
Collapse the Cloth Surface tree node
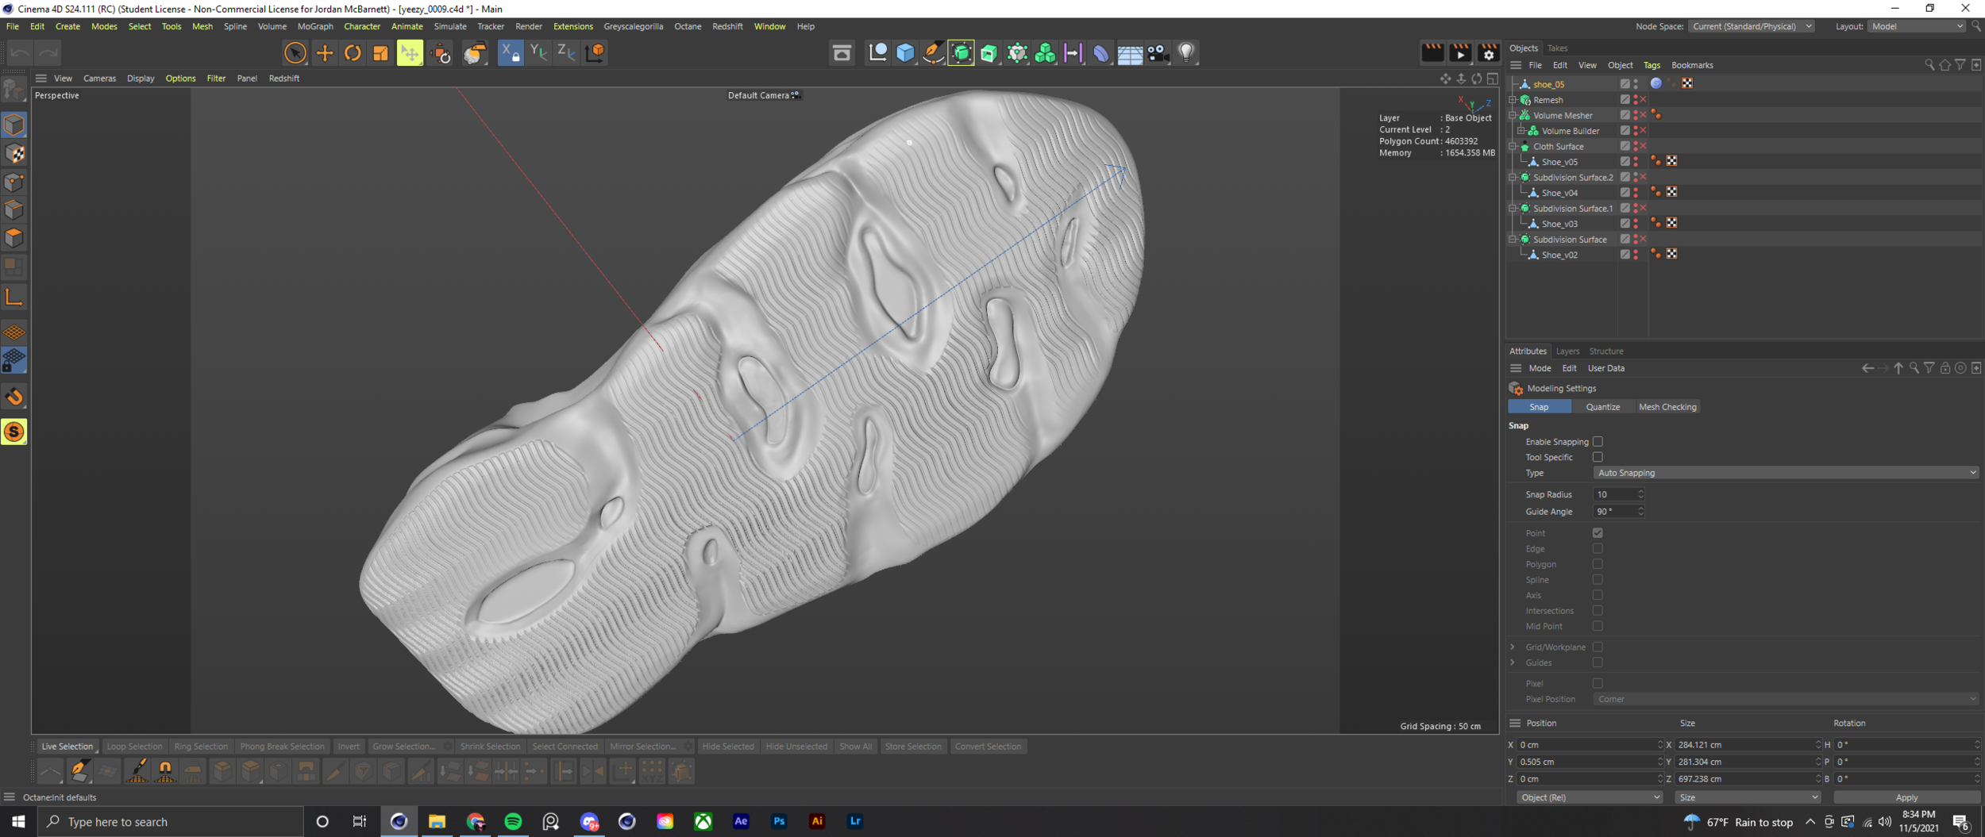tap(1513, 147)
